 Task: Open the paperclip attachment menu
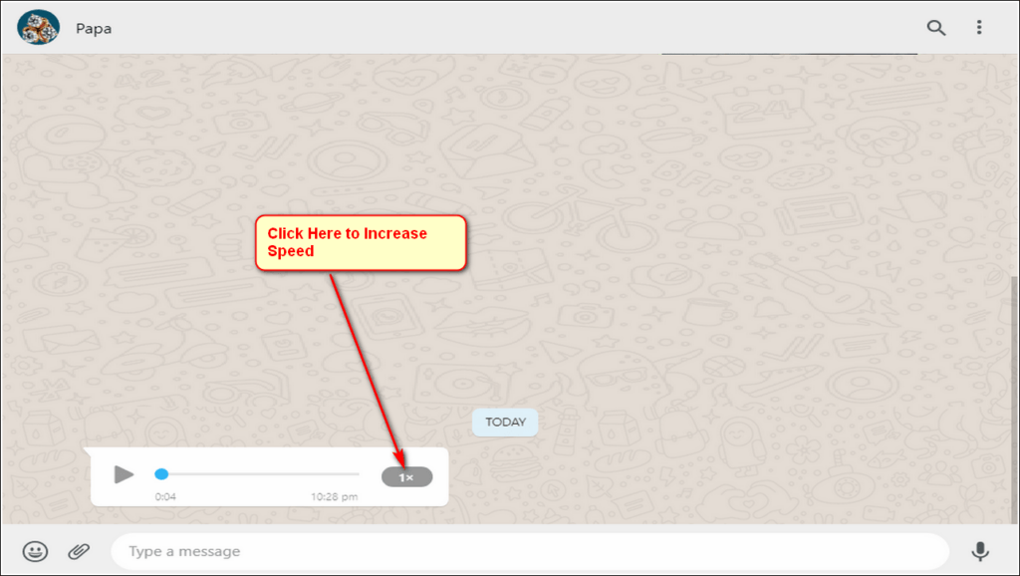(x=79, y=551)
